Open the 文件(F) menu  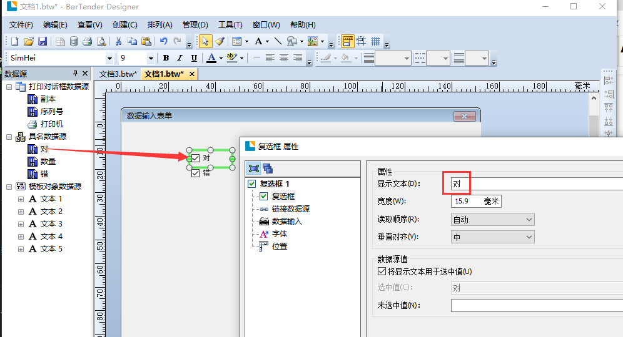tap(21, 25)
